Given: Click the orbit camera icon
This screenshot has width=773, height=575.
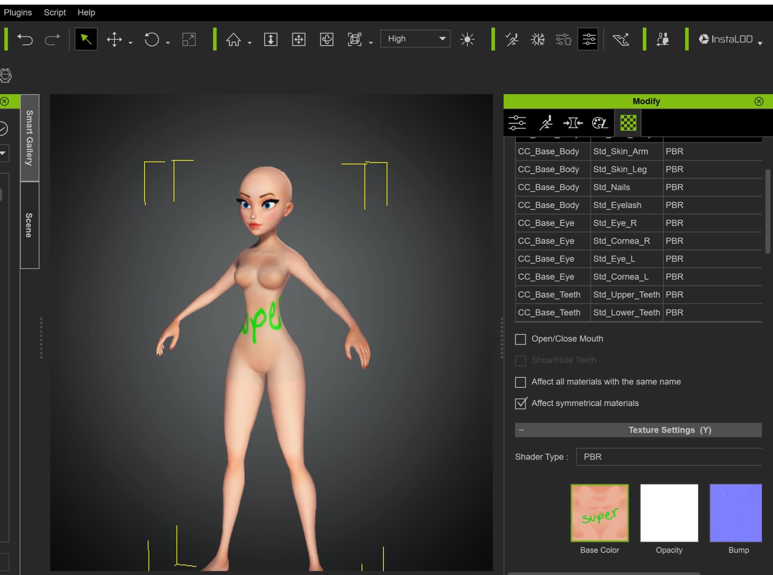Looking at the screenshot, I should click(327, 39).
